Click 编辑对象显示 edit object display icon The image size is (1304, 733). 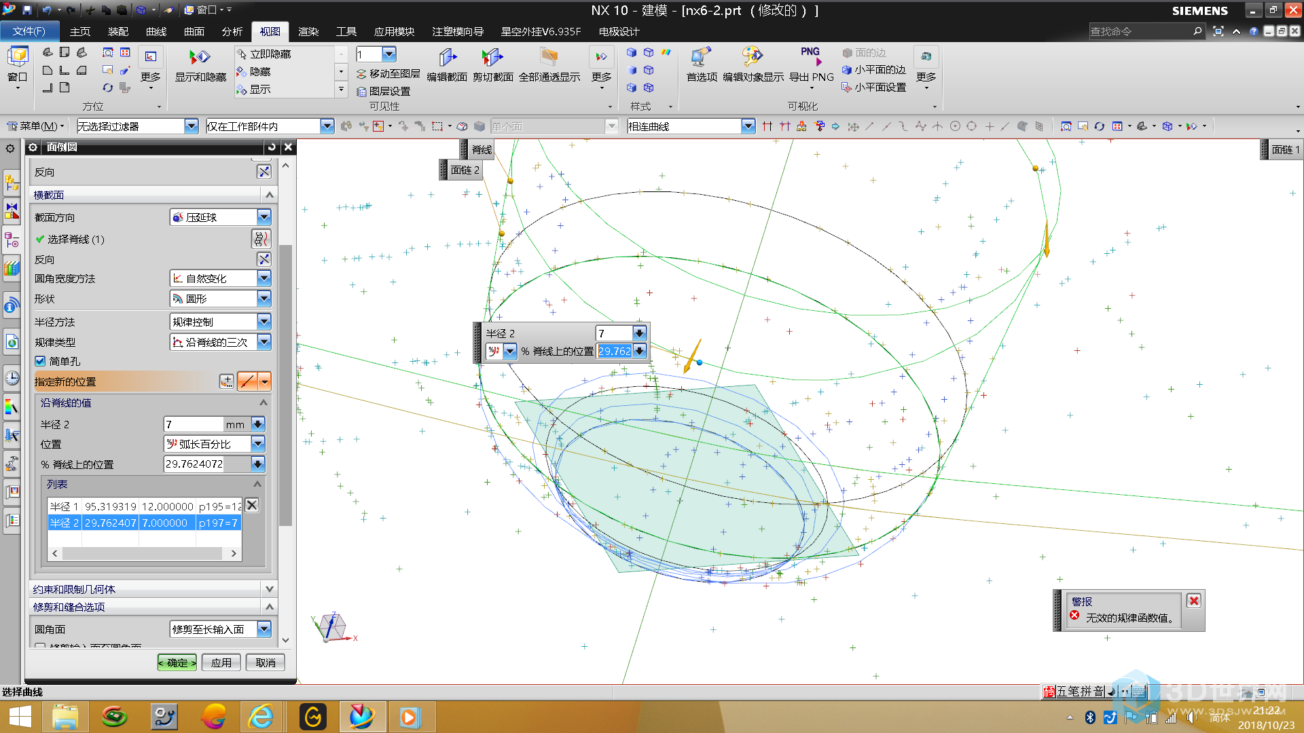pyautogui.click(x=753, y=64)
